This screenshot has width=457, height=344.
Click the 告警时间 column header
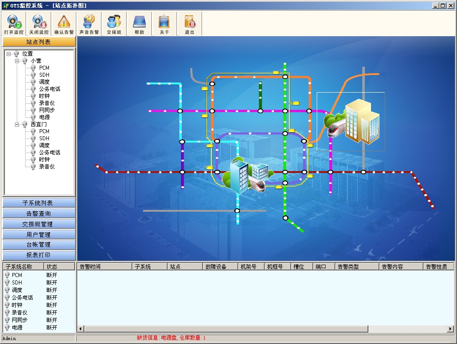104,267
